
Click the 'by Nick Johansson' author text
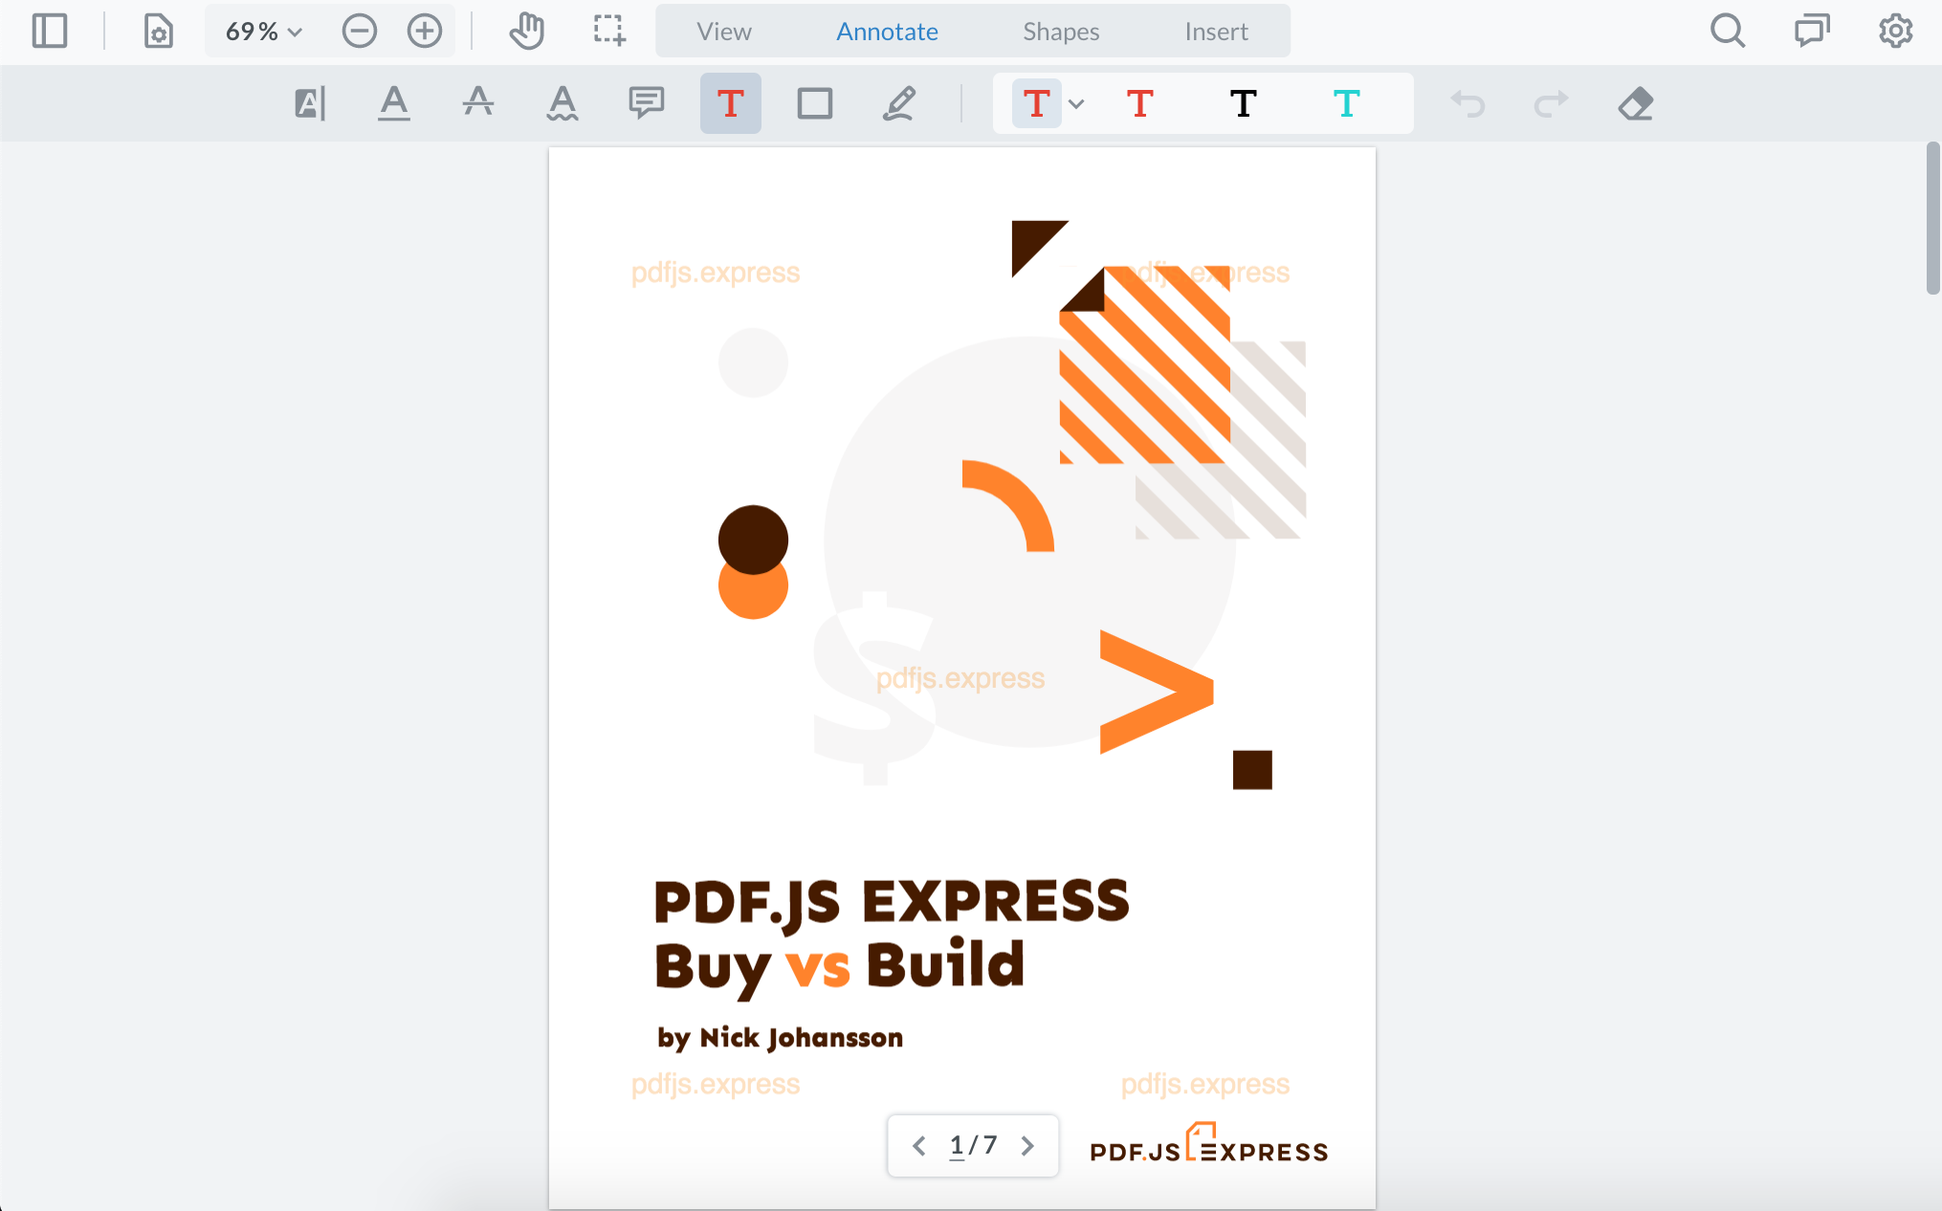pos(780,1038)
